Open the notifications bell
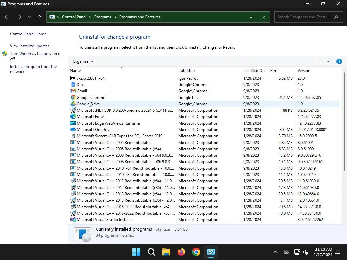Image resolution: width=347 pixels, height=260 pixels. (x=338, y=252)
